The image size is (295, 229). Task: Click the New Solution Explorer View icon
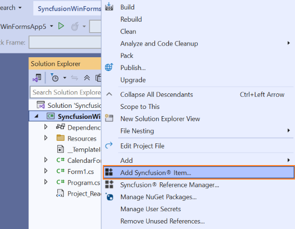(x=109, y=118)
